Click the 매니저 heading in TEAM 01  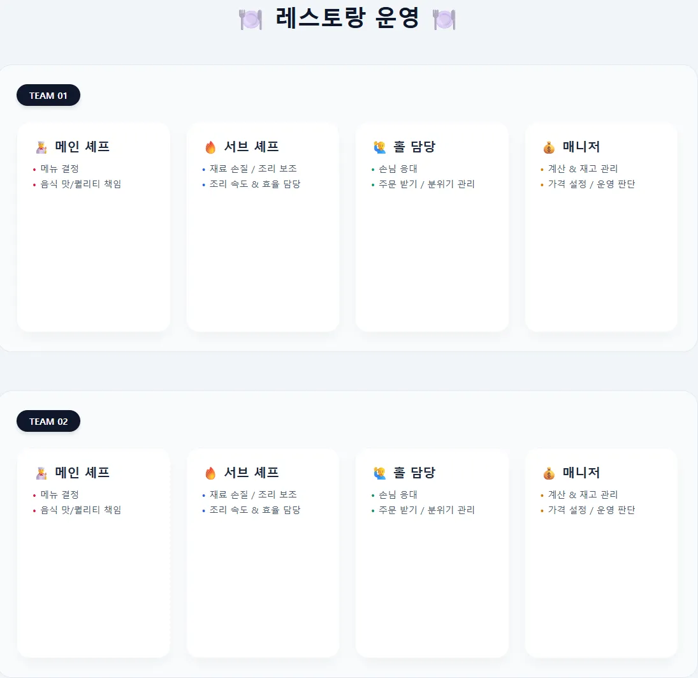tap(581, 147)
